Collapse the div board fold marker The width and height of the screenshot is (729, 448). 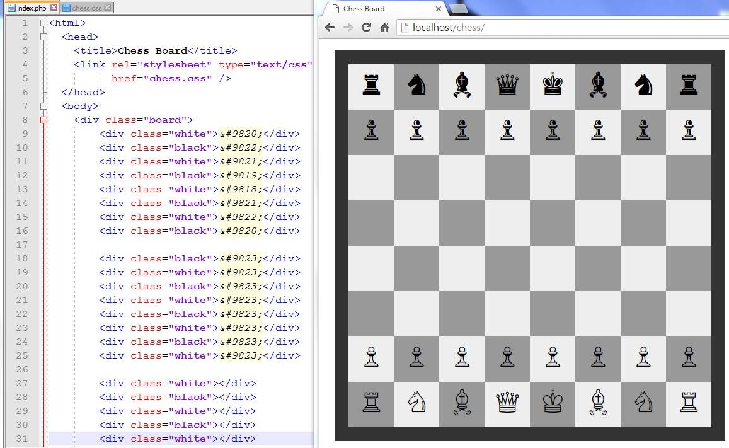(x=43, y=120)
